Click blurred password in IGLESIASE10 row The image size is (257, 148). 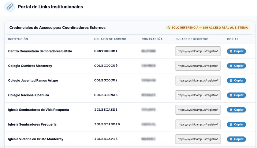pyautogui.click(x=148, y=124)
